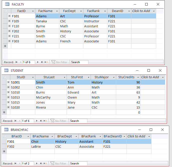The height and width of the screenshot is (167, 172).
Task: Select the McCarthy last name cell
Action: [51, 97]
